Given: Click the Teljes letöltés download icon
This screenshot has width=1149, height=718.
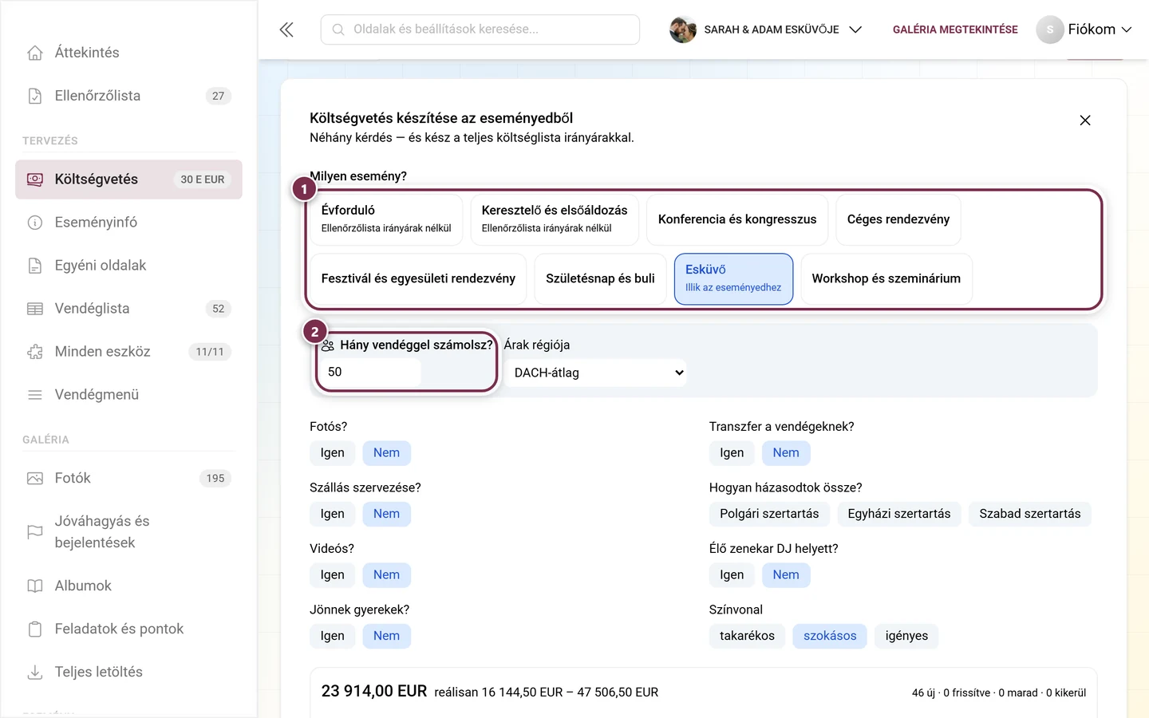Looking at the screenshot, I should [35, 672].
